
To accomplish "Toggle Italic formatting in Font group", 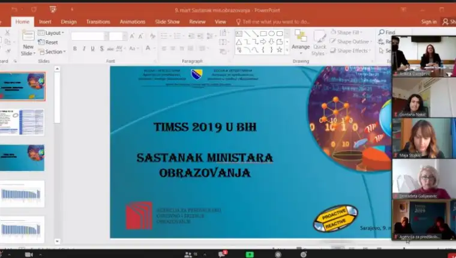I will point(84,49).
